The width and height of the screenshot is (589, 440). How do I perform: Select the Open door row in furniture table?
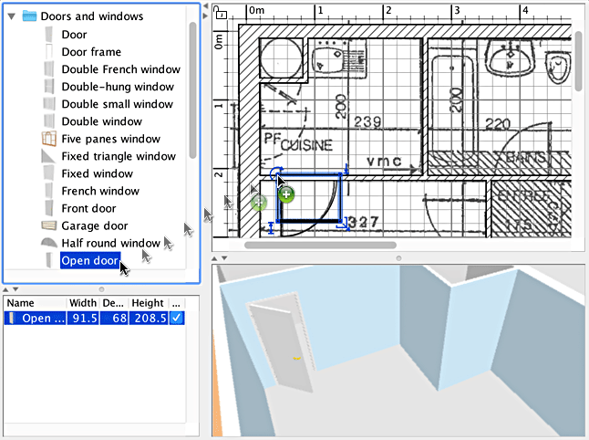[41, 318]
